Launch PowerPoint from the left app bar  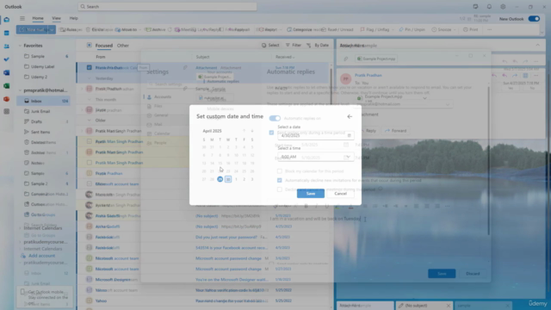click(x=7, y=99)
